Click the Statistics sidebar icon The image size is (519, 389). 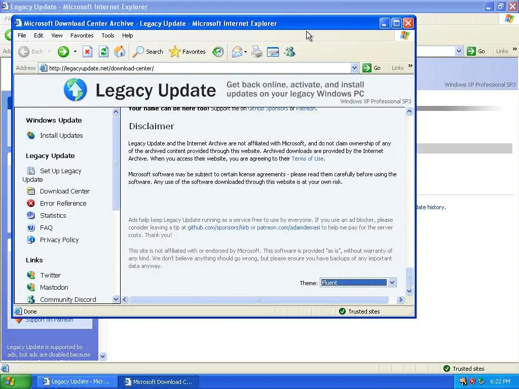click(31, 215)
